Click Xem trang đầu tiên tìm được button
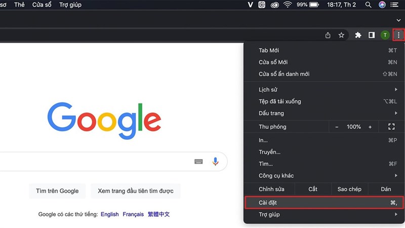 [x=135, y=191]
